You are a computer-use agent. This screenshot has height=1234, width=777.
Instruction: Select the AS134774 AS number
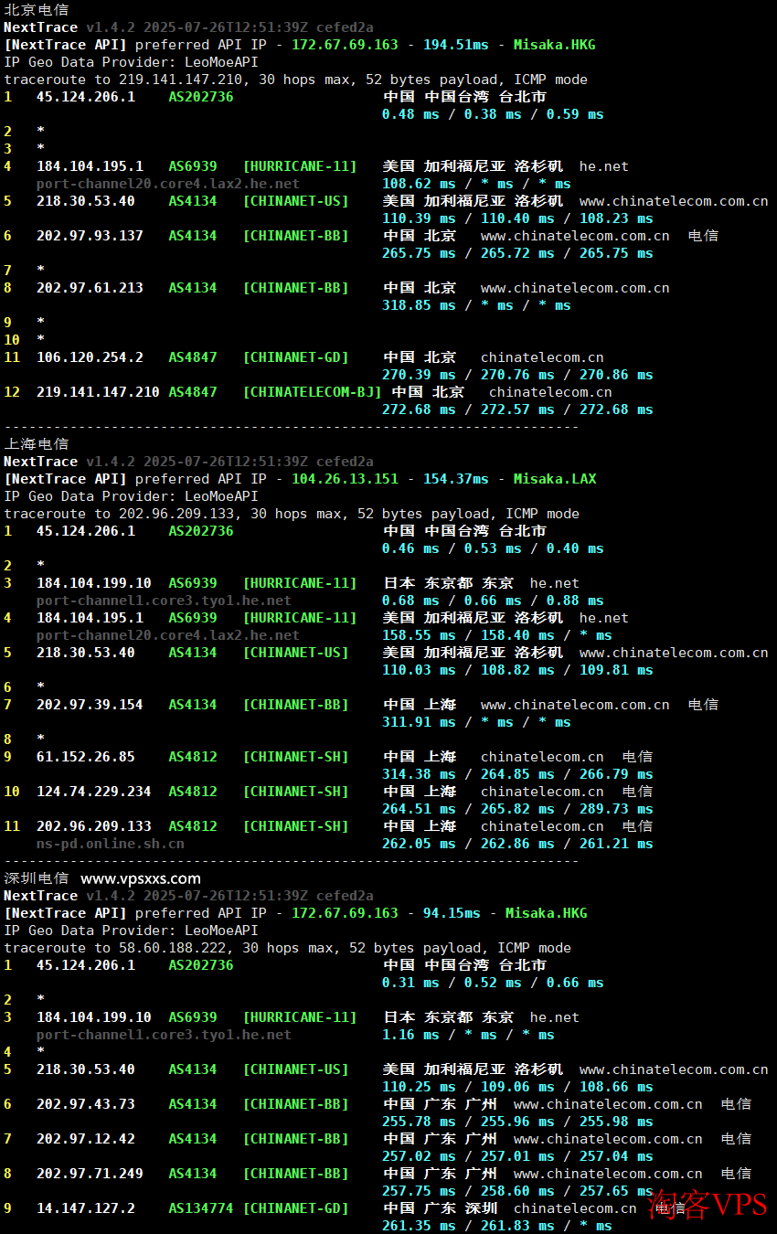(x=200, y=1208)
